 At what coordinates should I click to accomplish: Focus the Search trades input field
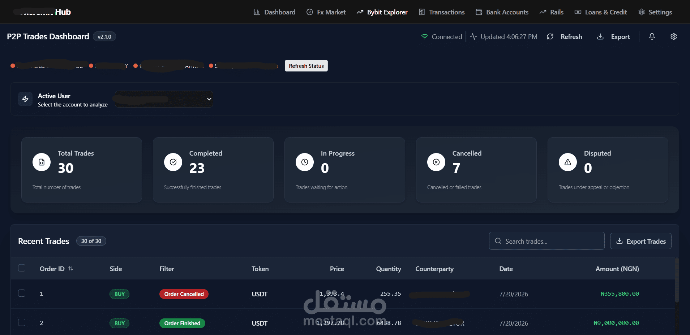coord(547,241)
